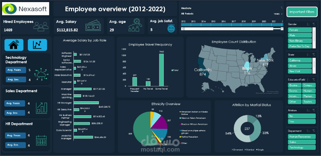The height and width of the screenshot is (156, 321).
Task: Select Attrition value Yes
Action: (302, 122)
